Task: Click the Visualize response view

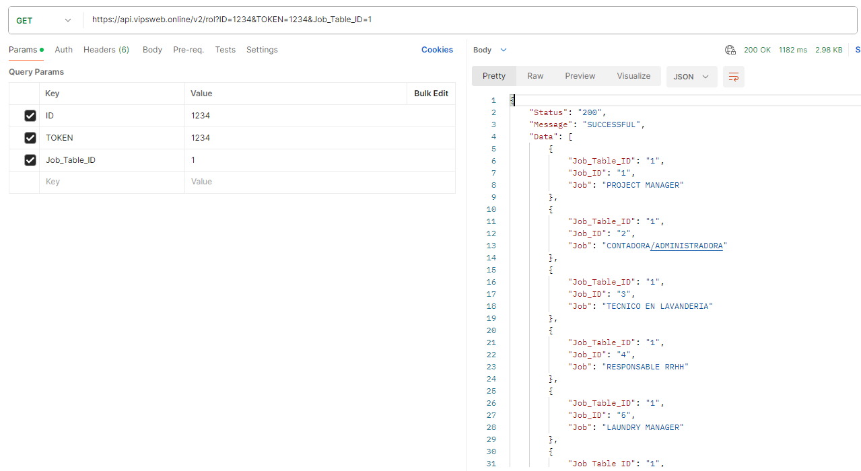Action: [633, 76]
